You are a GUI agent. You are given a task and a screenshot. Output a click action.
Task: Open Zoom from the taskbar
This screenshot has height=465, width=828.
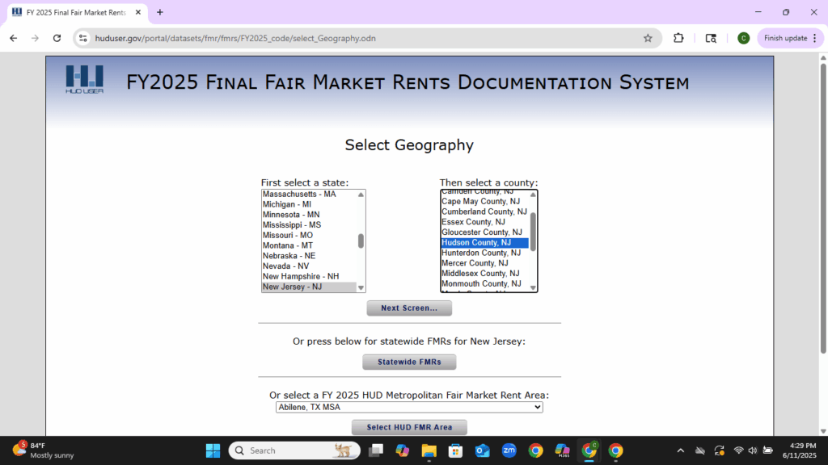tap(509, 450)
